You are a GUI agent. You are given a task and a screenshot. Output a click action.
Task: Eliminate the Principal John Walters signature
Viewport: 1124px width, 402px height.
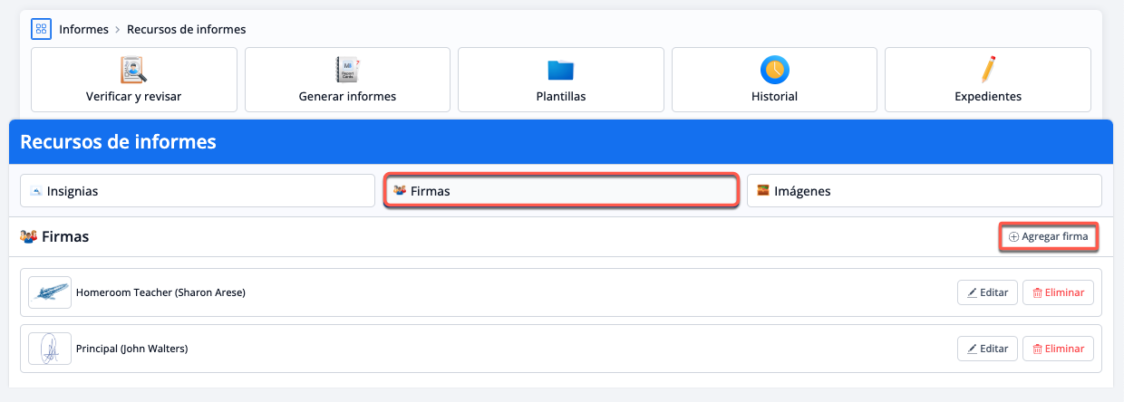tap(1058, 349)
